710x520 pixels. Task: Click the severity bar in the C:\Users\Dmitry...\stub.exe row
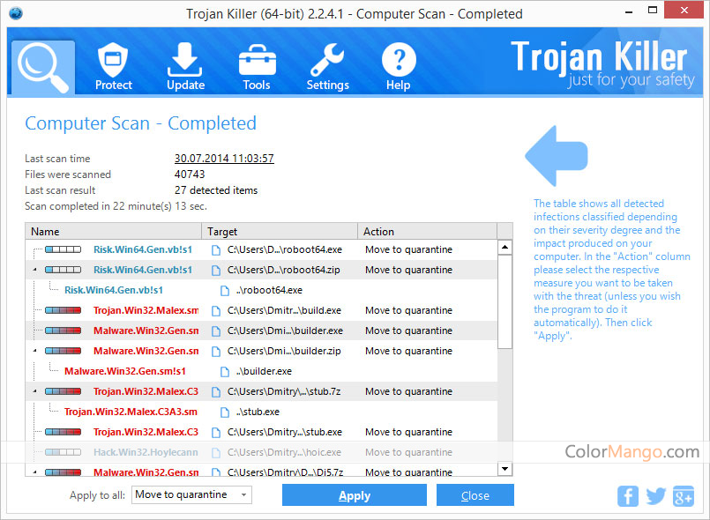(x=63, y=432)
